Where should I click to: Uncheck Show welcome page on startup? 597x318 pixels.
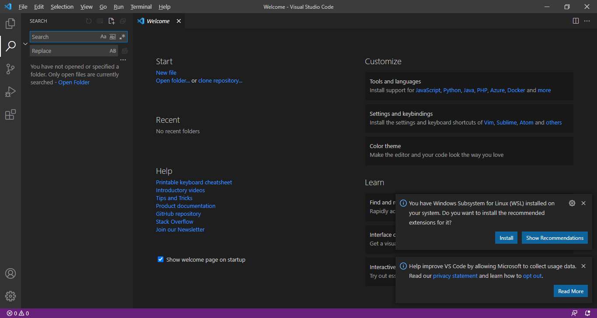pos(160,259)
